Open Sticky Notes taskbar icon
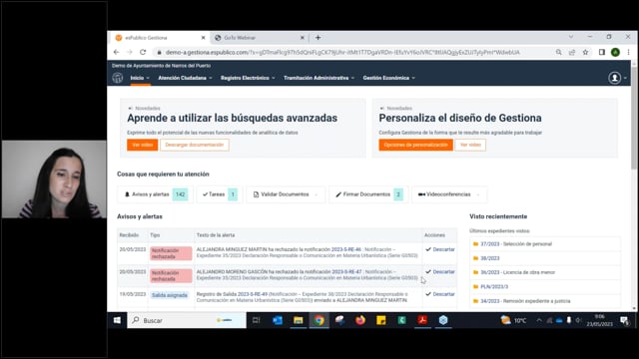Image resolution: width=639 pixels, height=359 pixels. tap(381, 320)
